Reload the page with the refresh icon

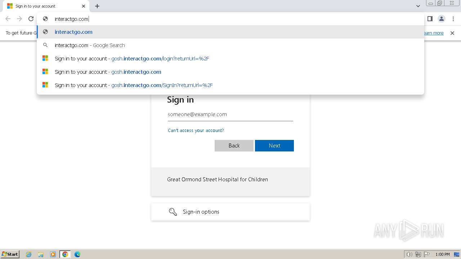[31, 19]
